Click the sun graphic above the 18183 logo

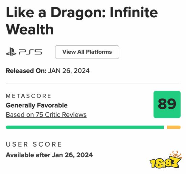pos(176,154)
